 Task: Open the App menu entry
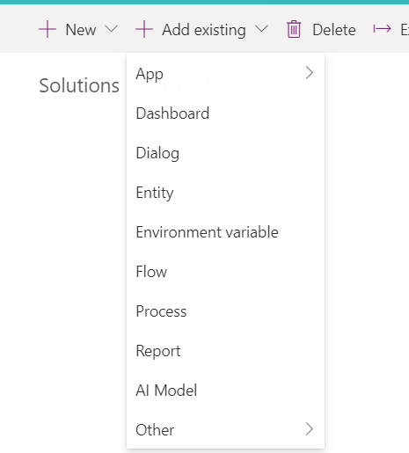225,73
